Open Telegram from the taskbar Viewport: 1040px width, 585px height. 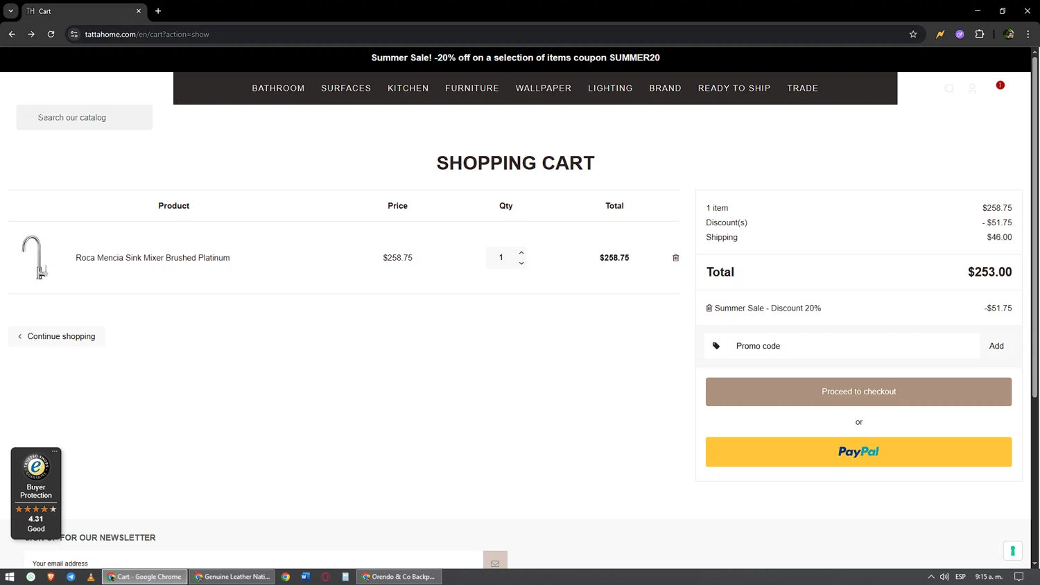pos(71,577)
